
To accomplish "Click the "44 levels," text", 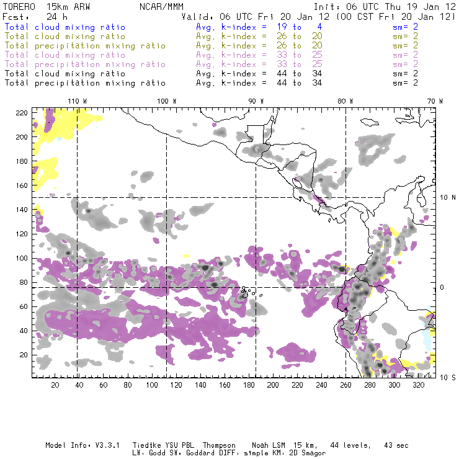I will click(350, 445).
